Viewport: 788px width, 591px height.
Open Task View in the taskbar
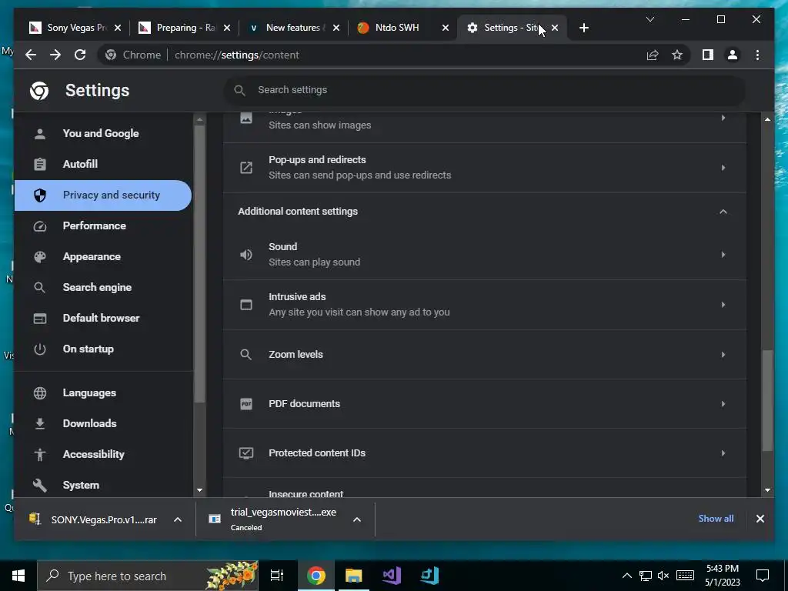point(277,576)
